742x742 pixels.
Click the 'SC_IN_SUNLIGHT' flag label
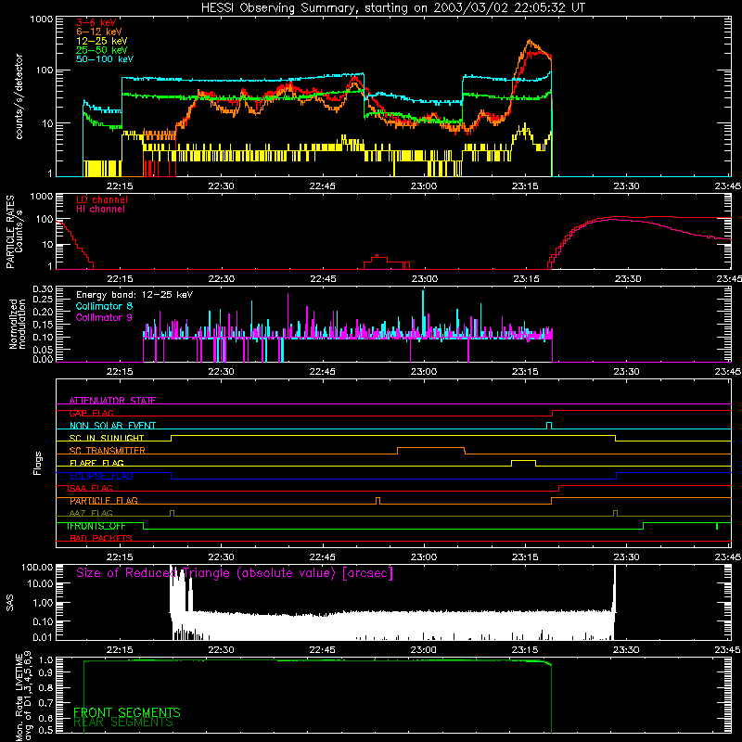107,438
